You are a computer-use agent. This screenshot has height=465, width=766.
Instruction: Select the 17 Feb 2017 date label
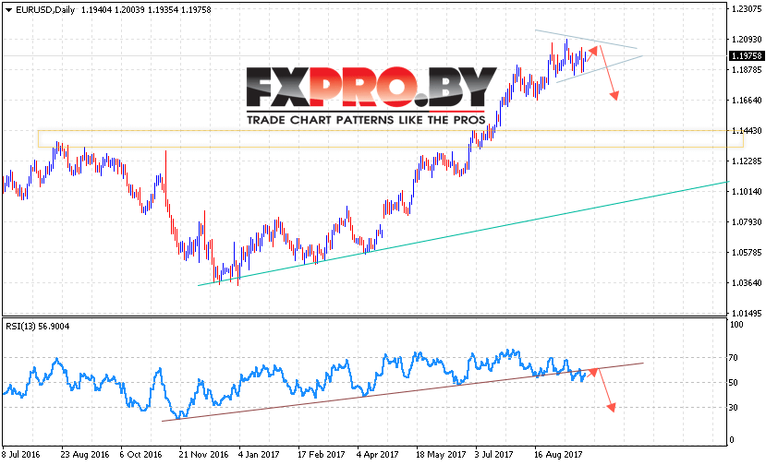click(322, 454)
